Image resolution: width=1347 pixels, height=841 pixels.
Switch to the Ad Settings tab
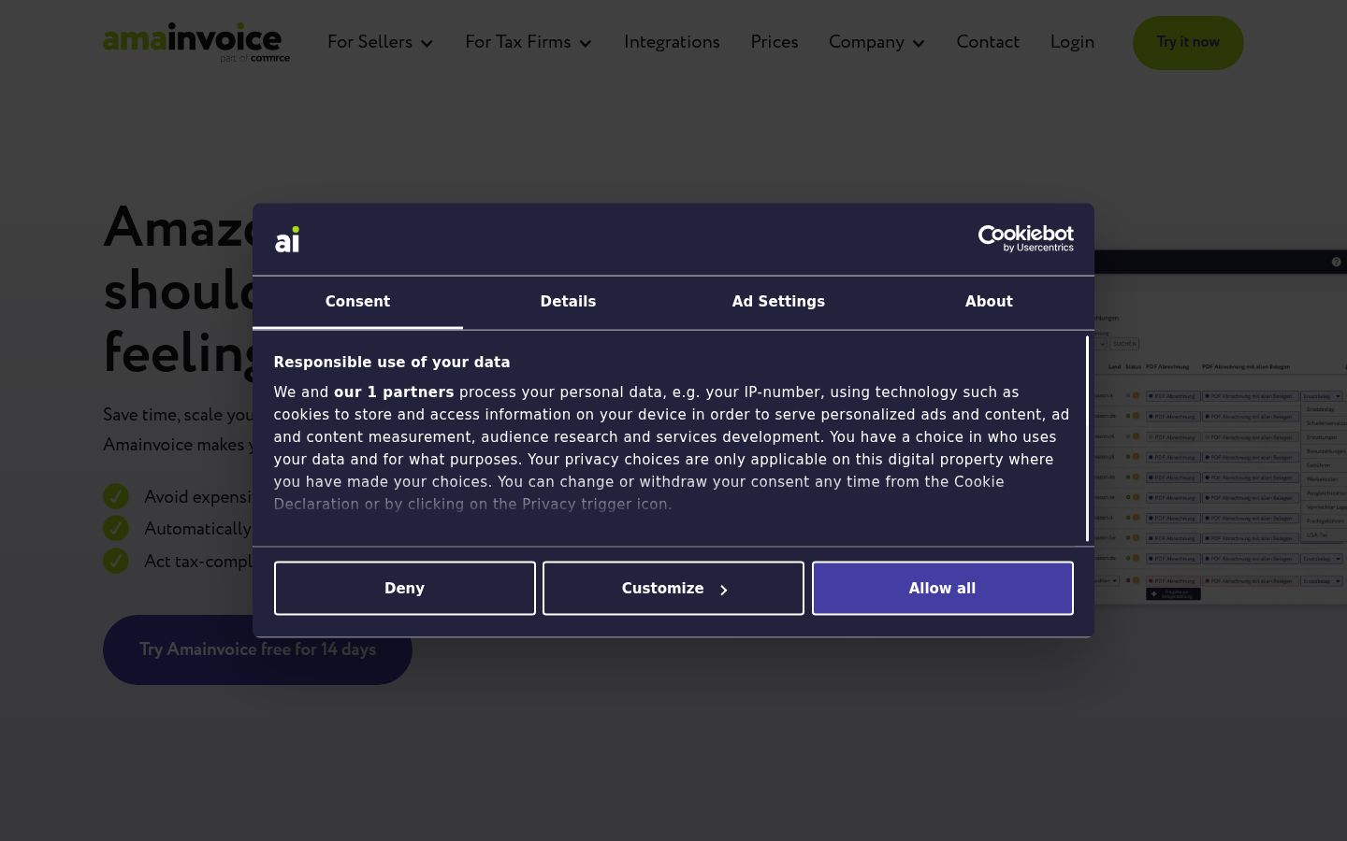778,302
